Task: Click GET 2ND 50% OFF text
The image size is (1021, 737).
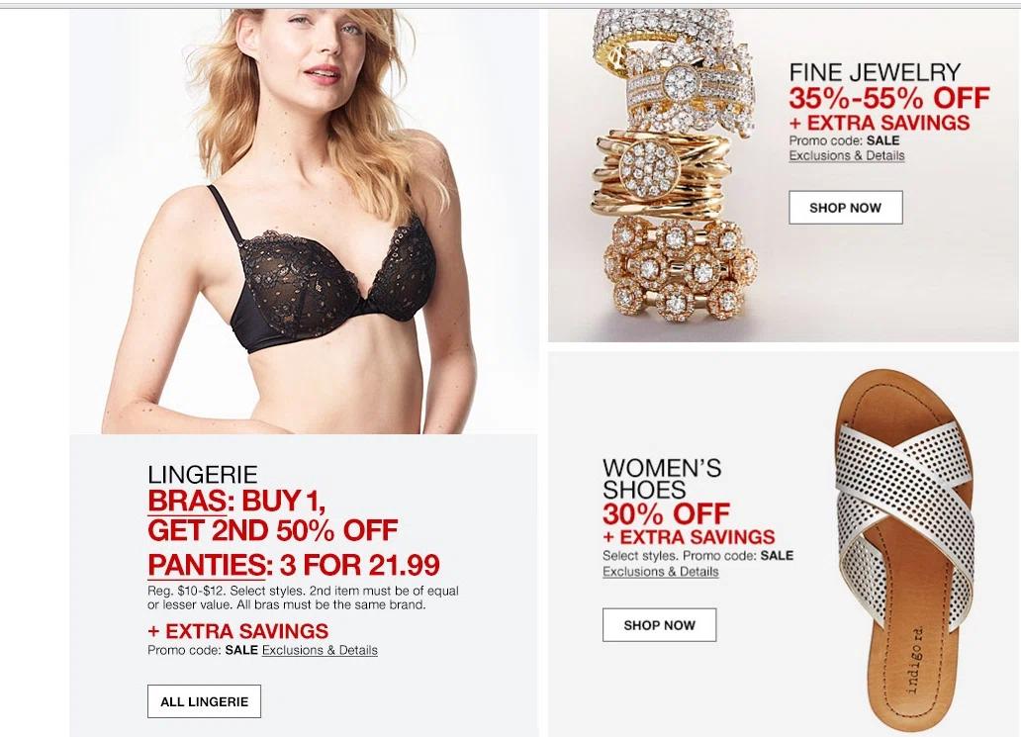Action: (272, 530)
